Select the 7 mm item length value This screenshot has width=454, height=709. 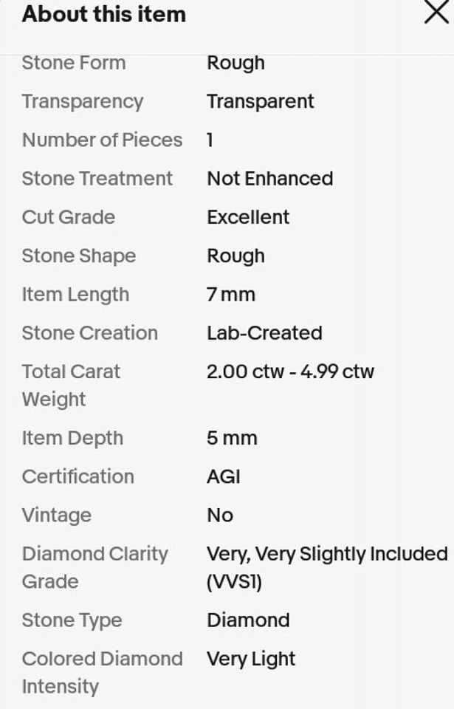pos(231,295)
